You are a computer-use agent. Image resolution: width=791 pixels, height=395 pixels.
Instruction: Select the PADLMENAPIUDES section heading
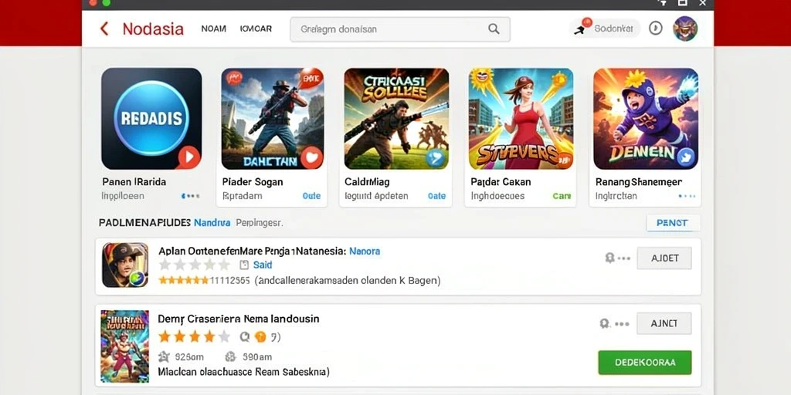coord(144,222)
